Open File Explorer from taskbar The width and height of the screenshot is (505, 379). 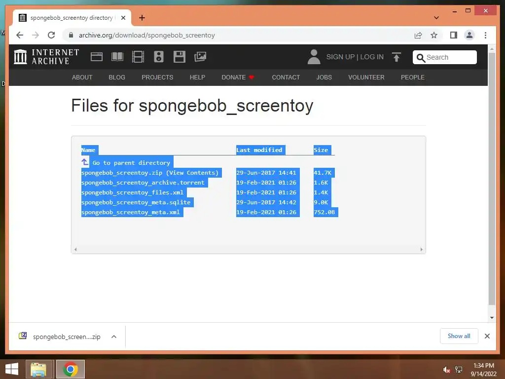38,369
